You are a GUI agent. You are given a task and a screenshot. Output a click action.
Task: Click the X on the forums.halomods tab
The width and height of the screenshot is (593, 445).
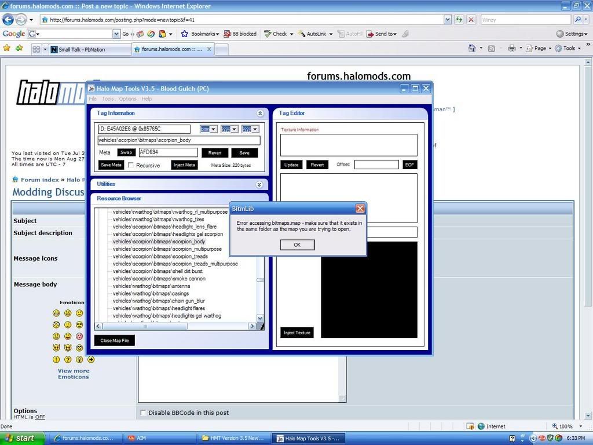pos(208,49)
